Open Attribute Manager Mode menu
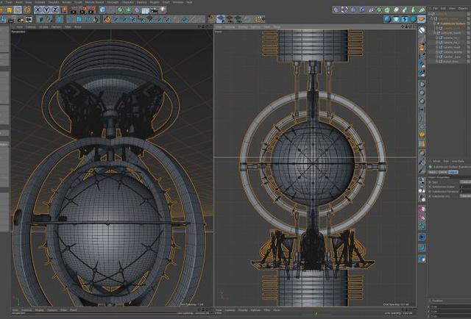471x319 pixels. coord(436,161)
